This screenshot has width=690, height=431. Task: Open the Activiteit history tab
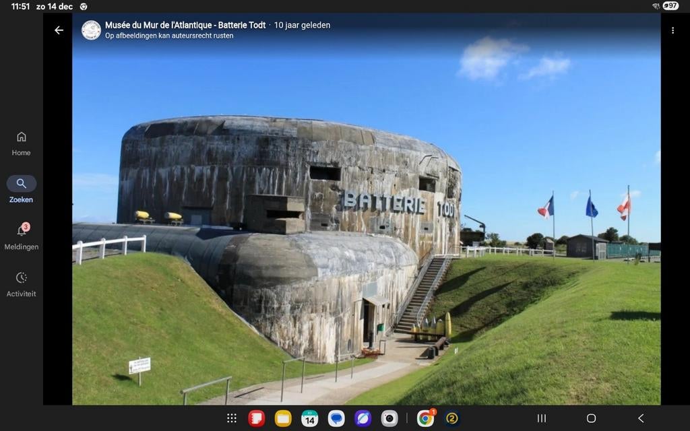click(x=22, y=284)
